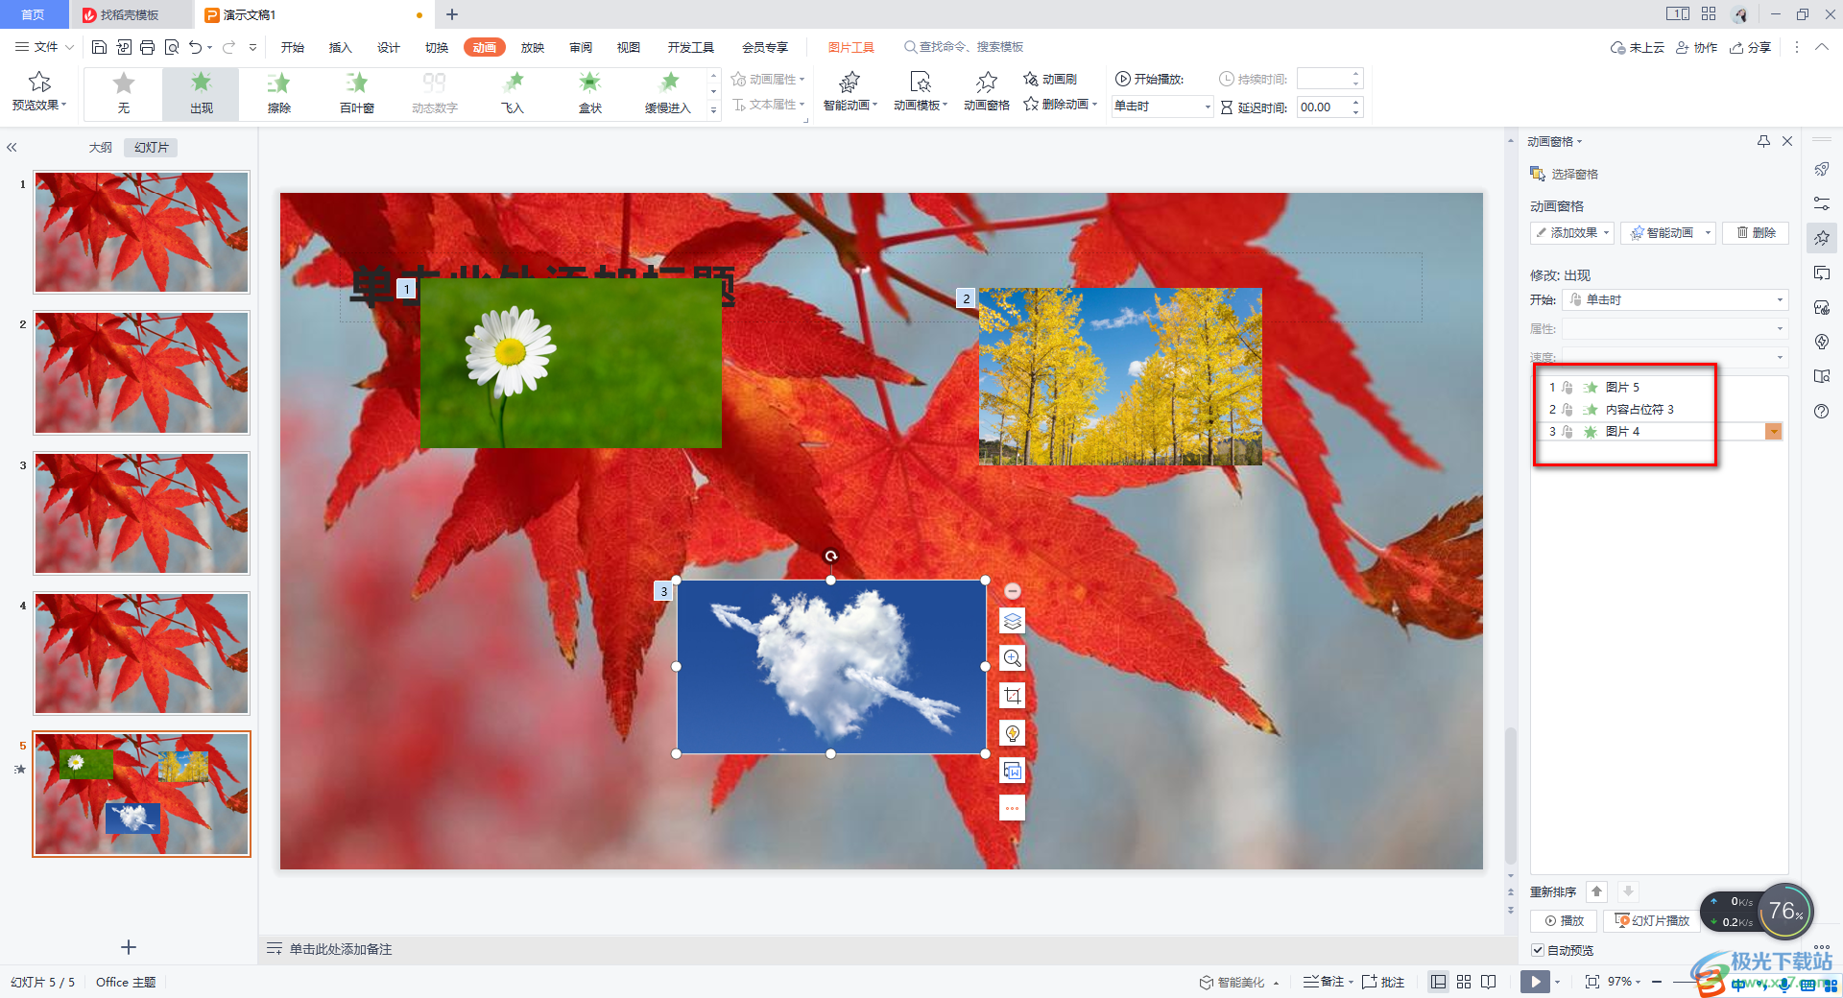Open the Design (设计) ribbon tab
Viewport: 1843px width, 998px height.
[x=388, y=47]
